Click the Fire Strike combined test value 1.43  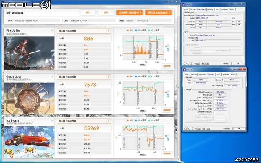[x=86, y=67]
